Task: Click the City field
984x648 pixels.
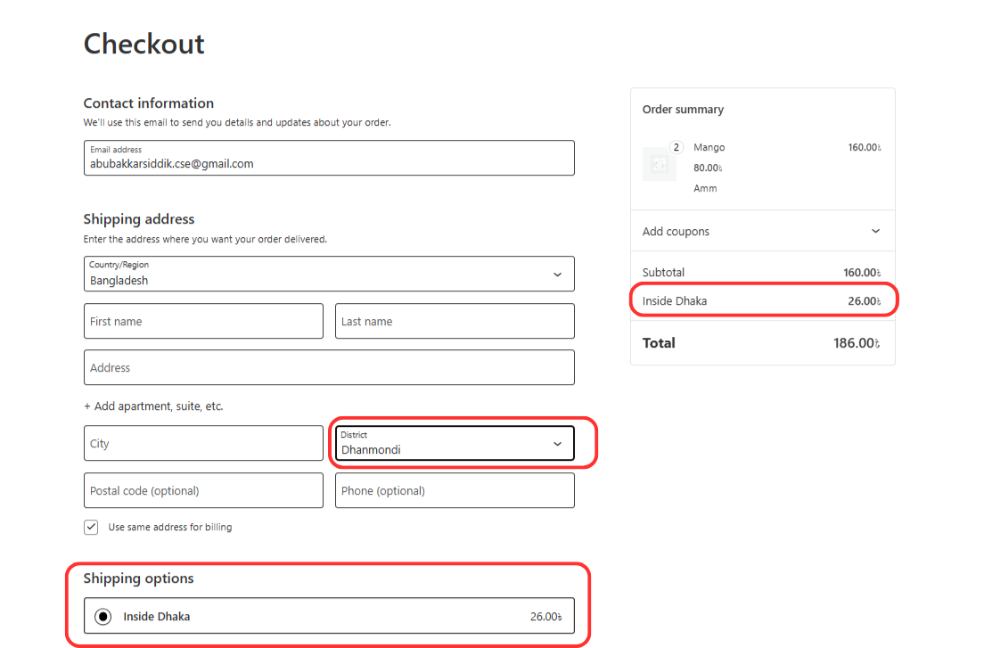Action: (203, 443)
